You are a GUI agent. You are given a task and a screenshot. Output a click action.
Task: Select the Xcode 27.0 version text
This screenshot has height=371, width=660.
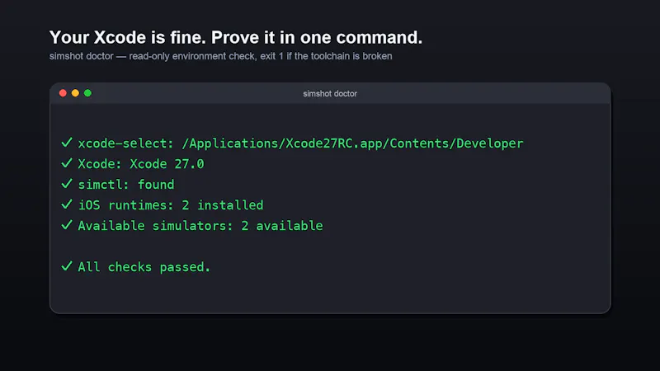(x=167, y=163)
